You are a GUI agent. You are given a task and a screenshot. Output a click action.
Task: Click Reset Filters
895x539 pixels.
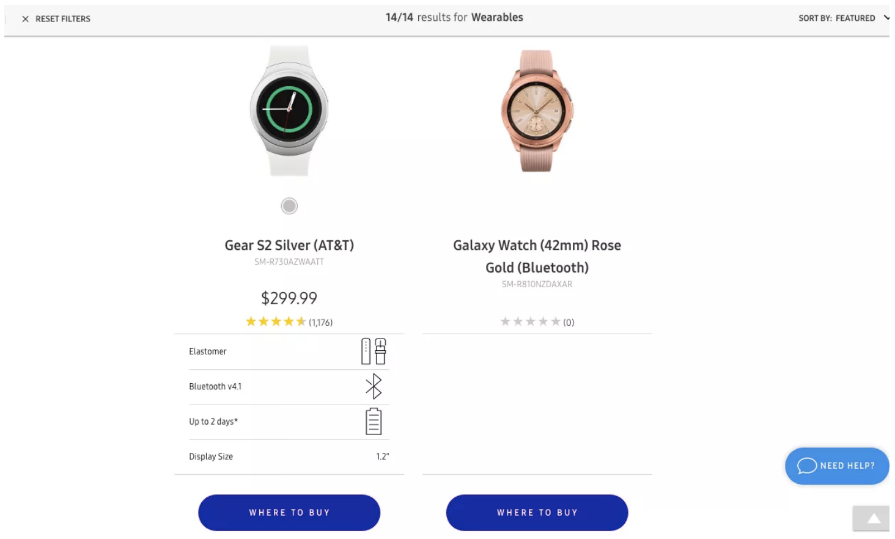click(63, 18)
